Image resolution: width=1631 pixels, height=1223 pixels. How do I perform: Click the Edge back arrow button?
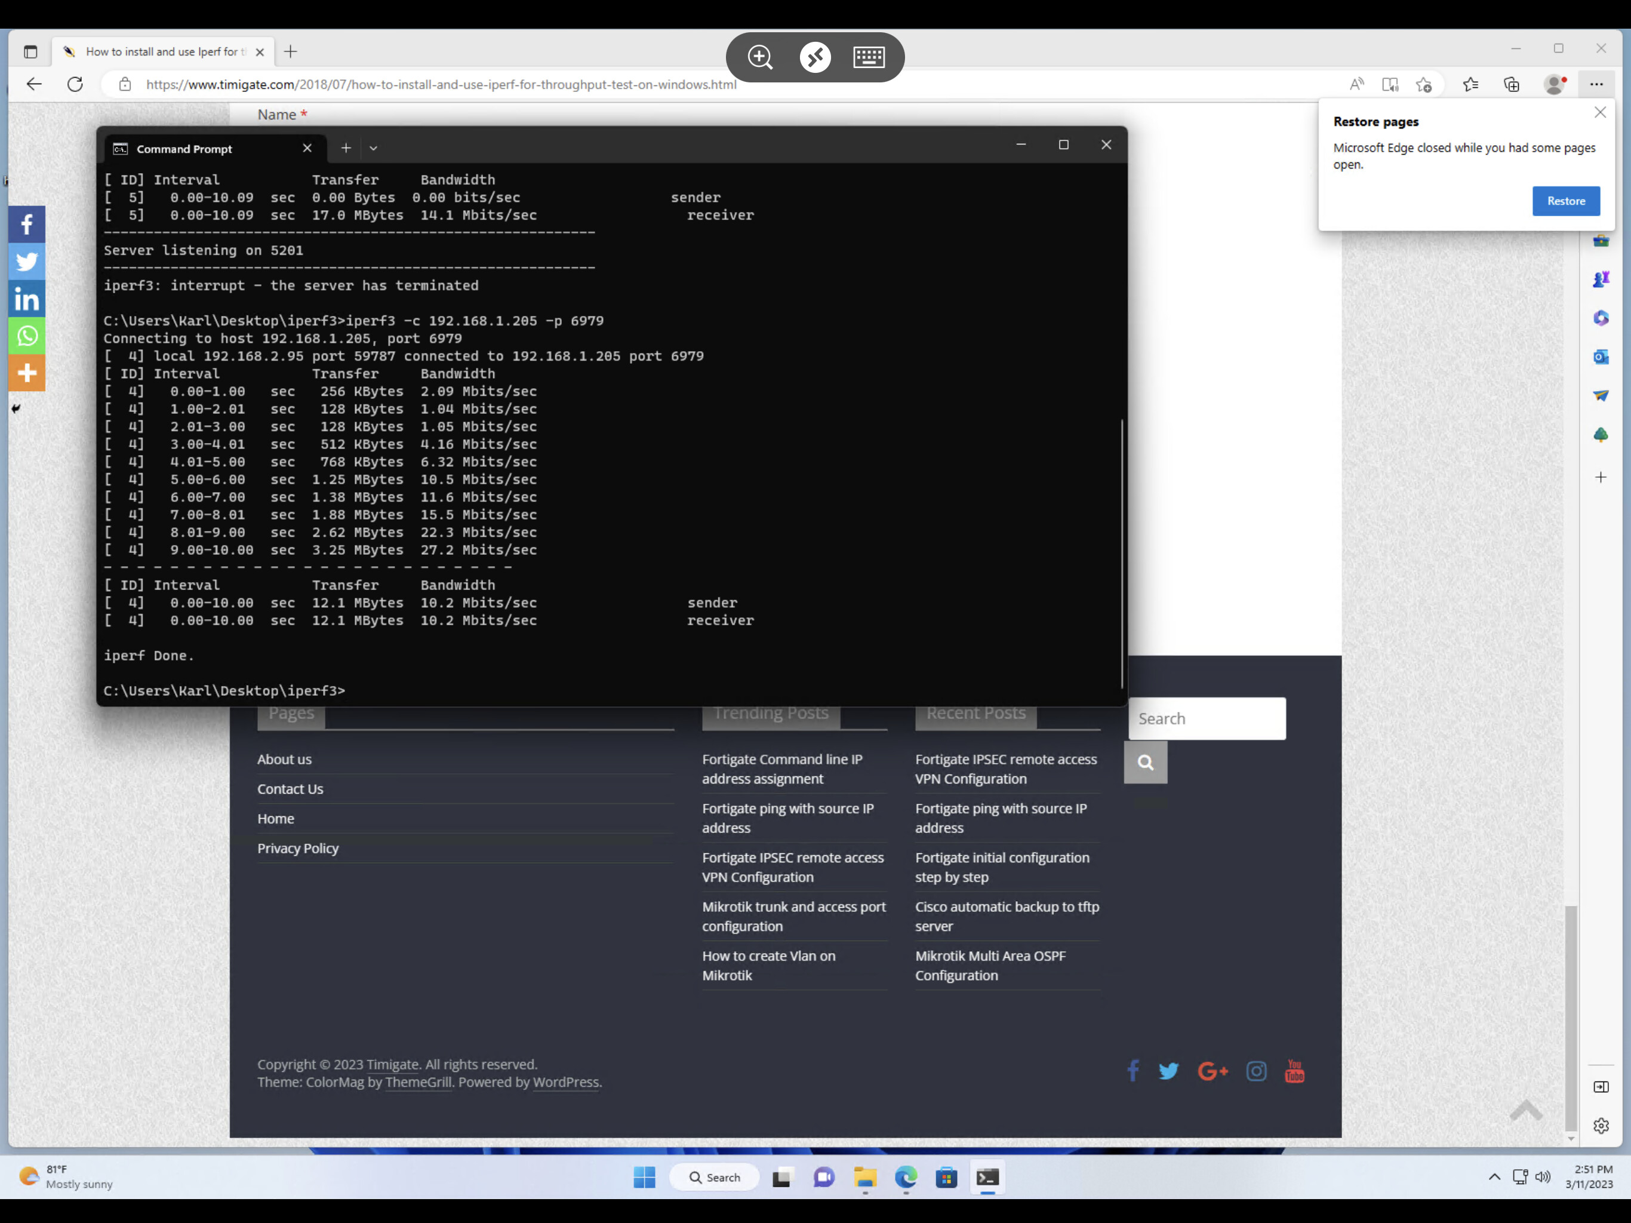click(34, 84)
